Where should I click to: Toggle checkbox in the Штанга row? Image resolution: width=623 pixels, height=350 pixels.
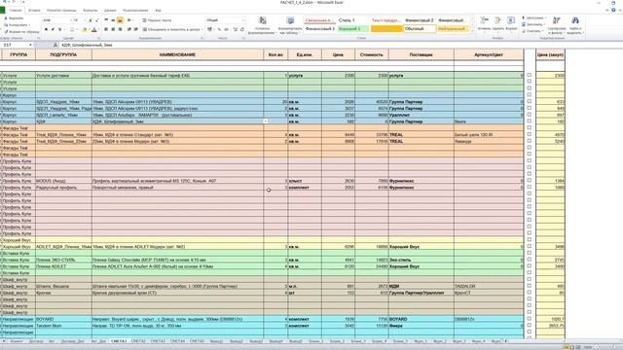click(x=530, y=286)
